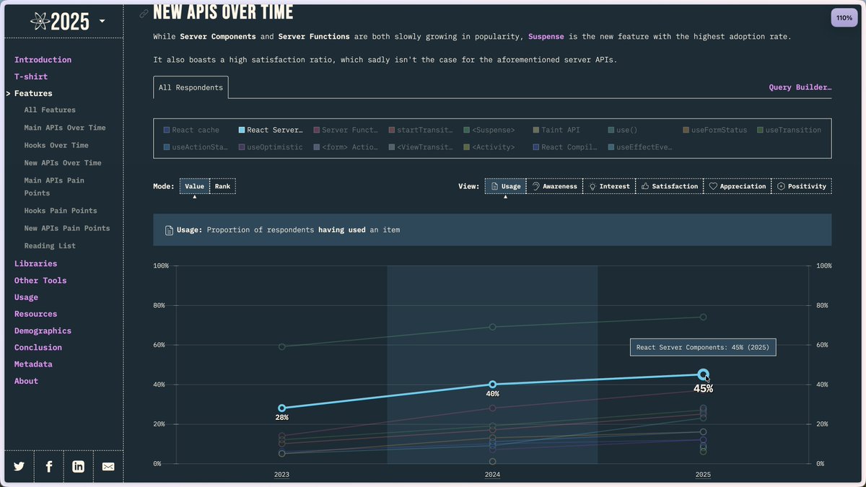This screenshot has width=866, height=487.
Task: Switch view to Satisfaction
Action: click(x=670, y=186)
